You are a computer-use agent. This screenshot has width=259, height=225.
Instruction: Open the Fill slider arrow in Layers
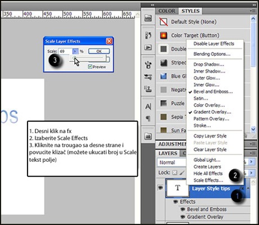[252, 173]
